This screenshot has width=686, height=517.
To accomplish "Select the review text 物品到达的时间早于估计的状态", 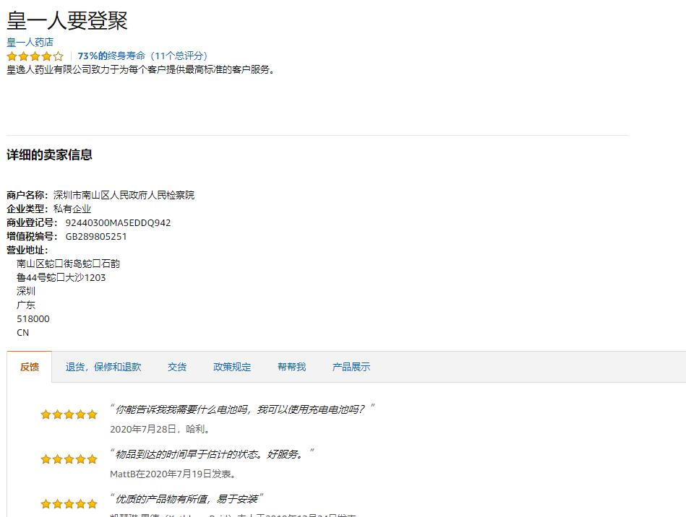I will [212, 454].
